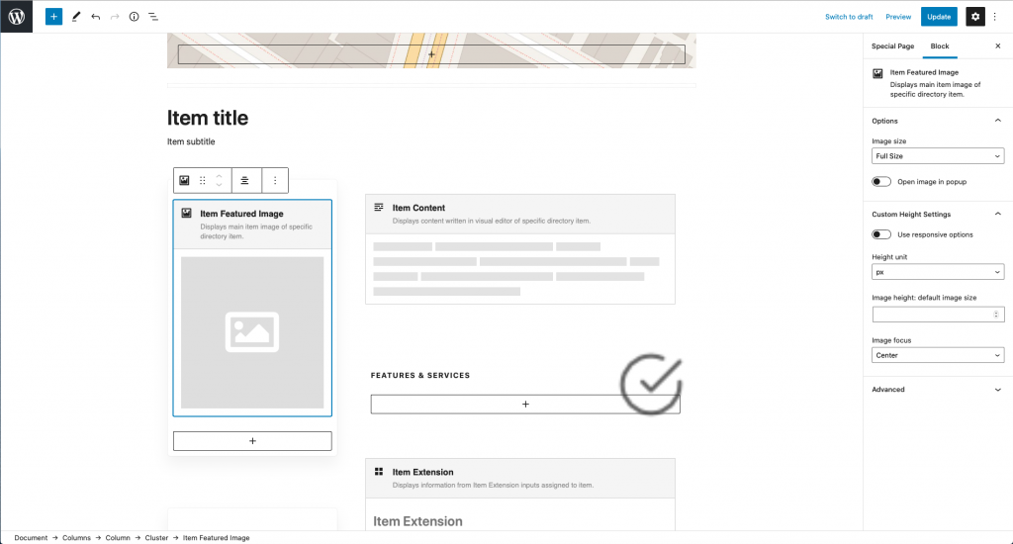Select the Item Content block title
This screenshot has width=1013, height=544.
coord(418,208)
